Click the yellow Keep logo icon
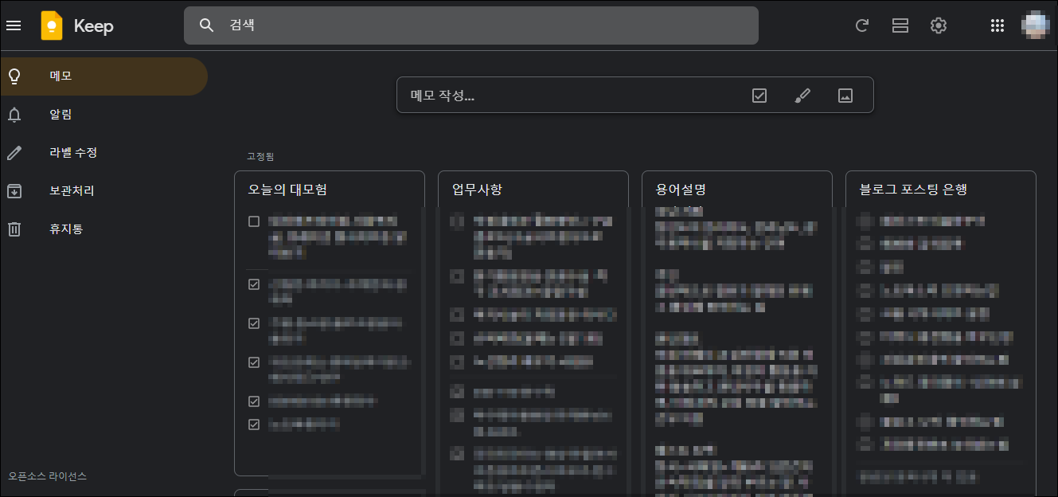This screenshot has height=497, width=1058. 52,25
